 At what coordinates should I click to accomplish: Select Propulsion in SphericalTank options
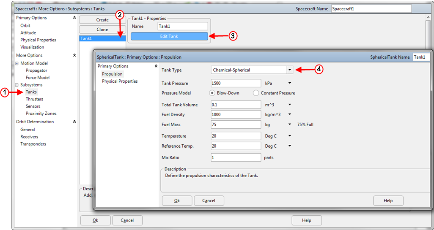[112, 74]
